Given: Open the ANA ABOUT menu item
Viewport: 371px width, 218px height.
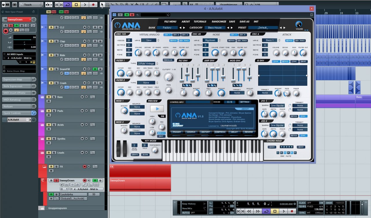Looking at the screenshot, I should [186, 22].
